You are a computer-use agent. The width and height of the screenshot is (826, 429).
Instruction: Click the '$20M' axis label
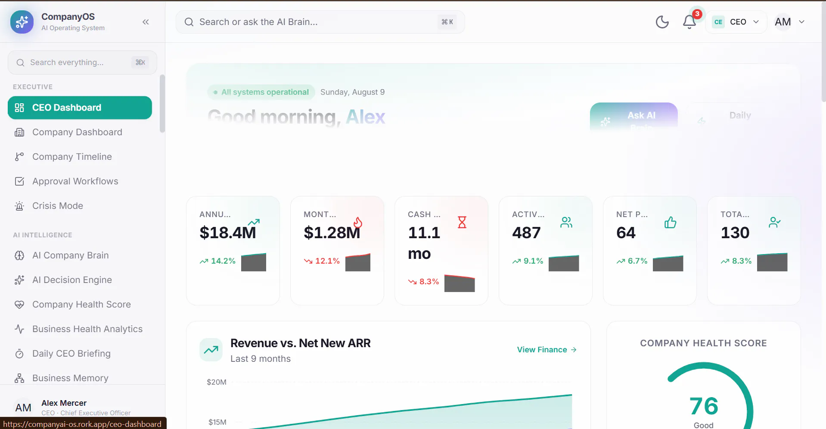[217, 382]
